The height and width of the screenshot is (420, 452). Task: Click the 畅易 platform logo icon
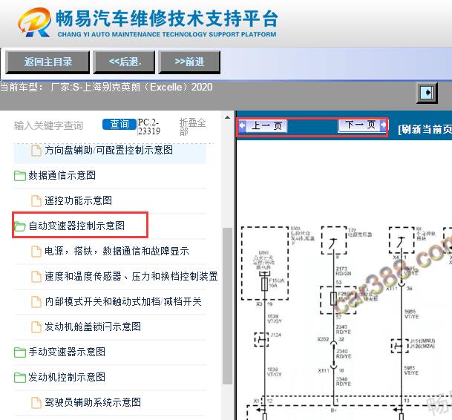35,22
